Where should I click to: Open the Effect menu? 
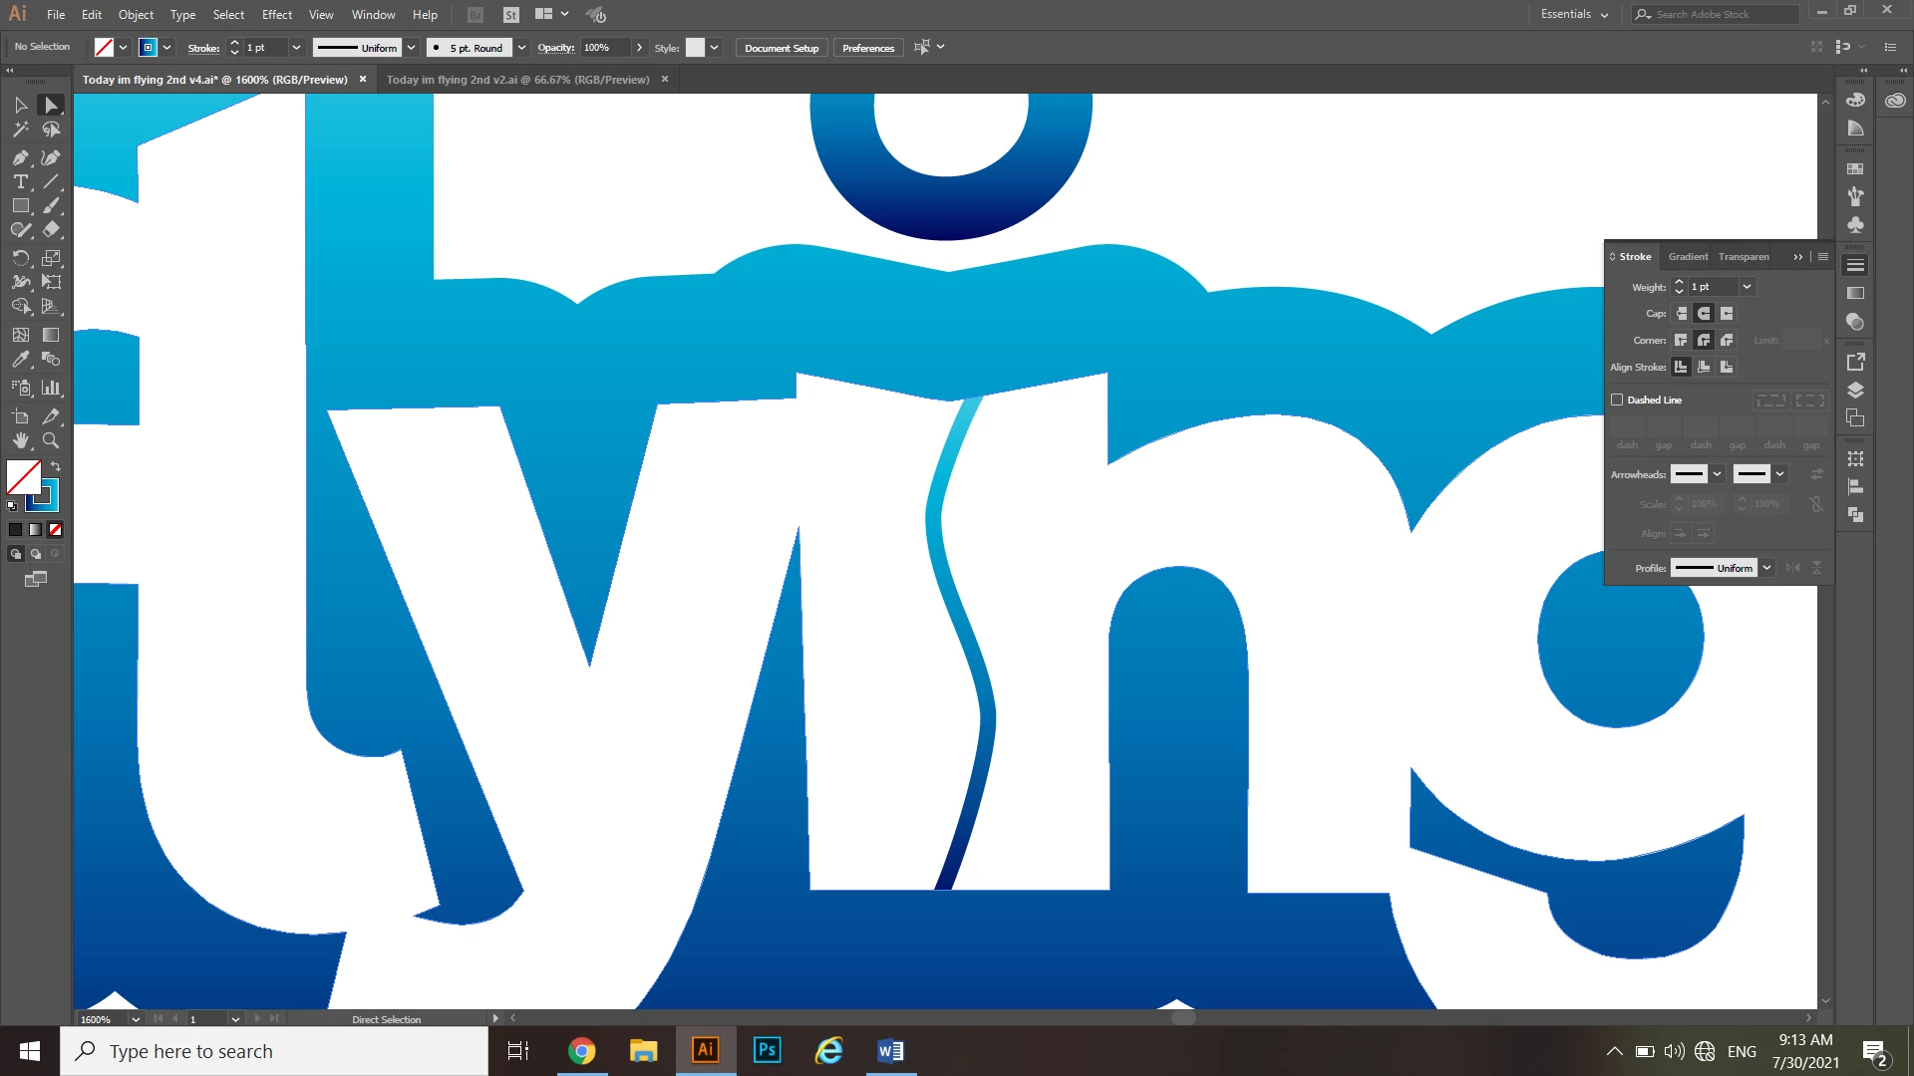point(276,14)
